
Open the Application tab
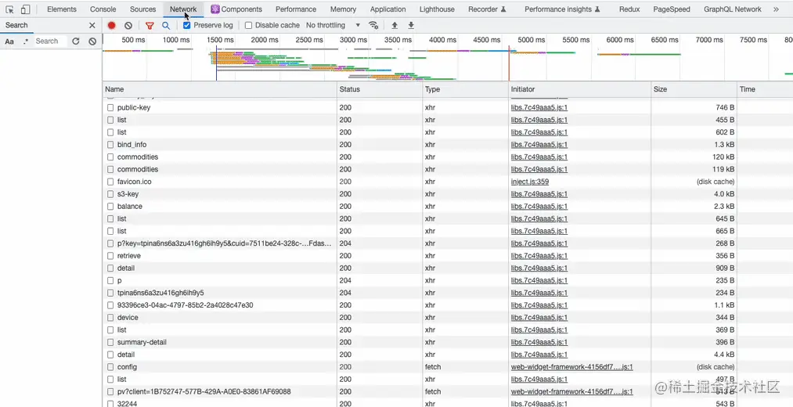click(388, 9)
